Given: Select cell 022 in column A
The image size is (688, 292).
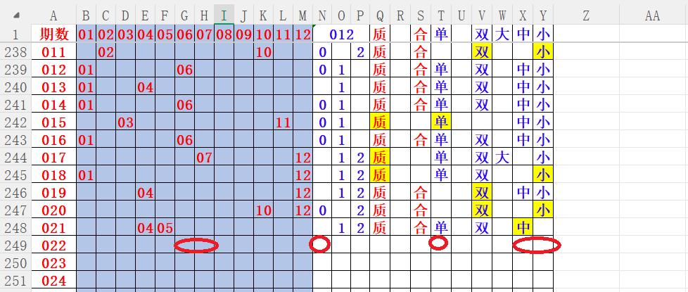Looking at the screenshot, I should 53,246.
